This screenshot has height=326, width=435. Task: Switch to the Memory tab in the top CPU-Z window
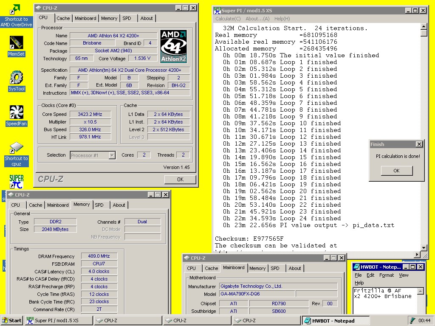[x=109, y=18]
